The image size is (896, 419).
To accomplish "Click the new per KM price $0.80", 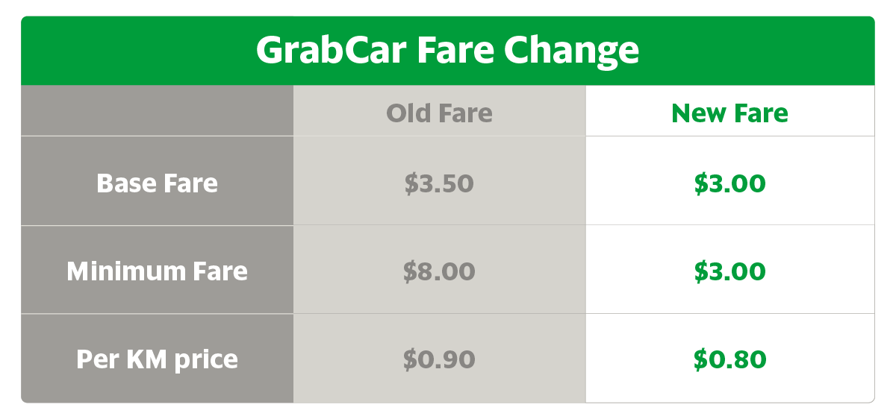I will [x=729, y=359].
